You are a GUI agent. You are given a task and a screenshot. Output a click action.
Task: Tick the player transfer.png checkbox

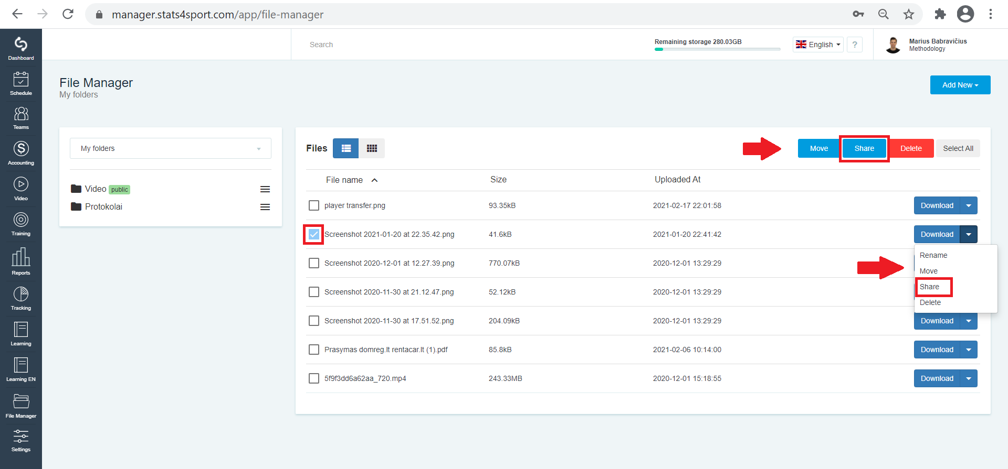pyautogui.click(x=314, y=205)
